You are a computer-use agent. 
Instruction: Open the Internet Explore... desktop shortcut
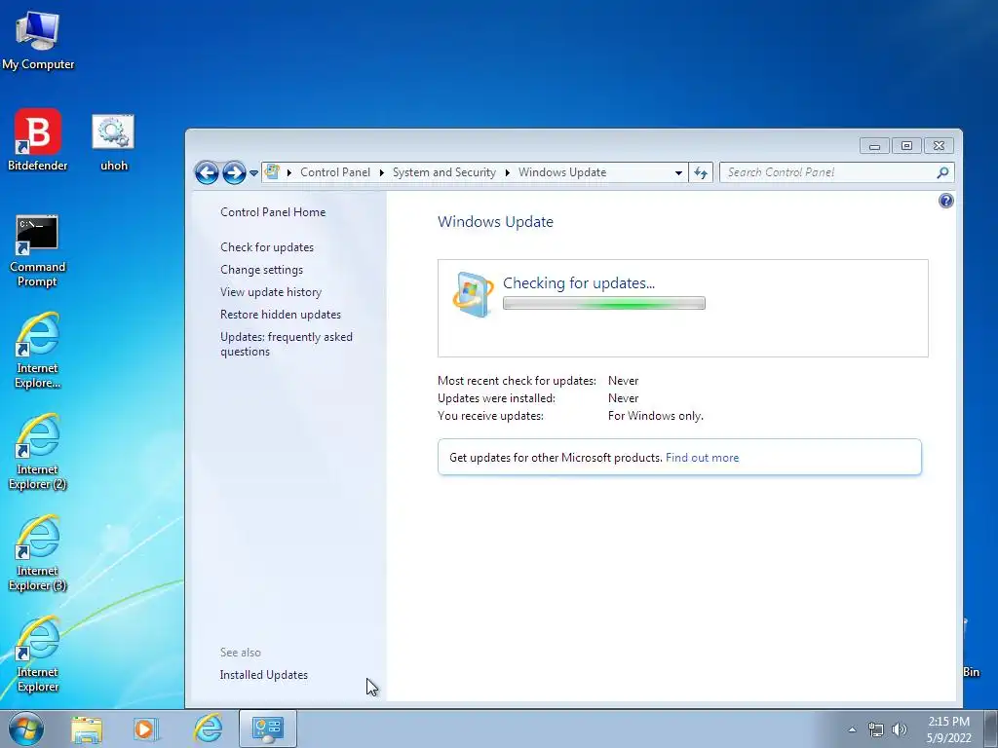(x=38, y=350)
